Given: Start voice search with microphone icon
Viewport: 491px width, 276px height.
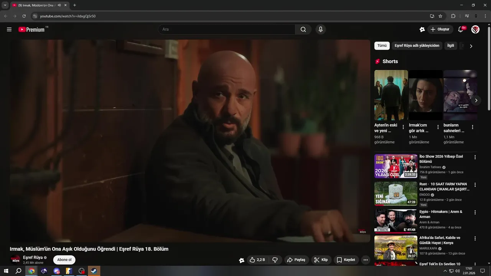Looking at the screenshot, I should [x=320, y=30].
